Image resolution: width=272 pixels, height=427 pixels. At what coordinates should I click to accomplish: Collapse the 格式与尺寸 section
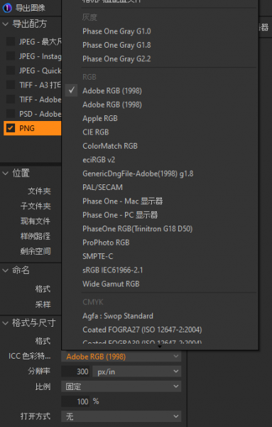click(5, 323)
